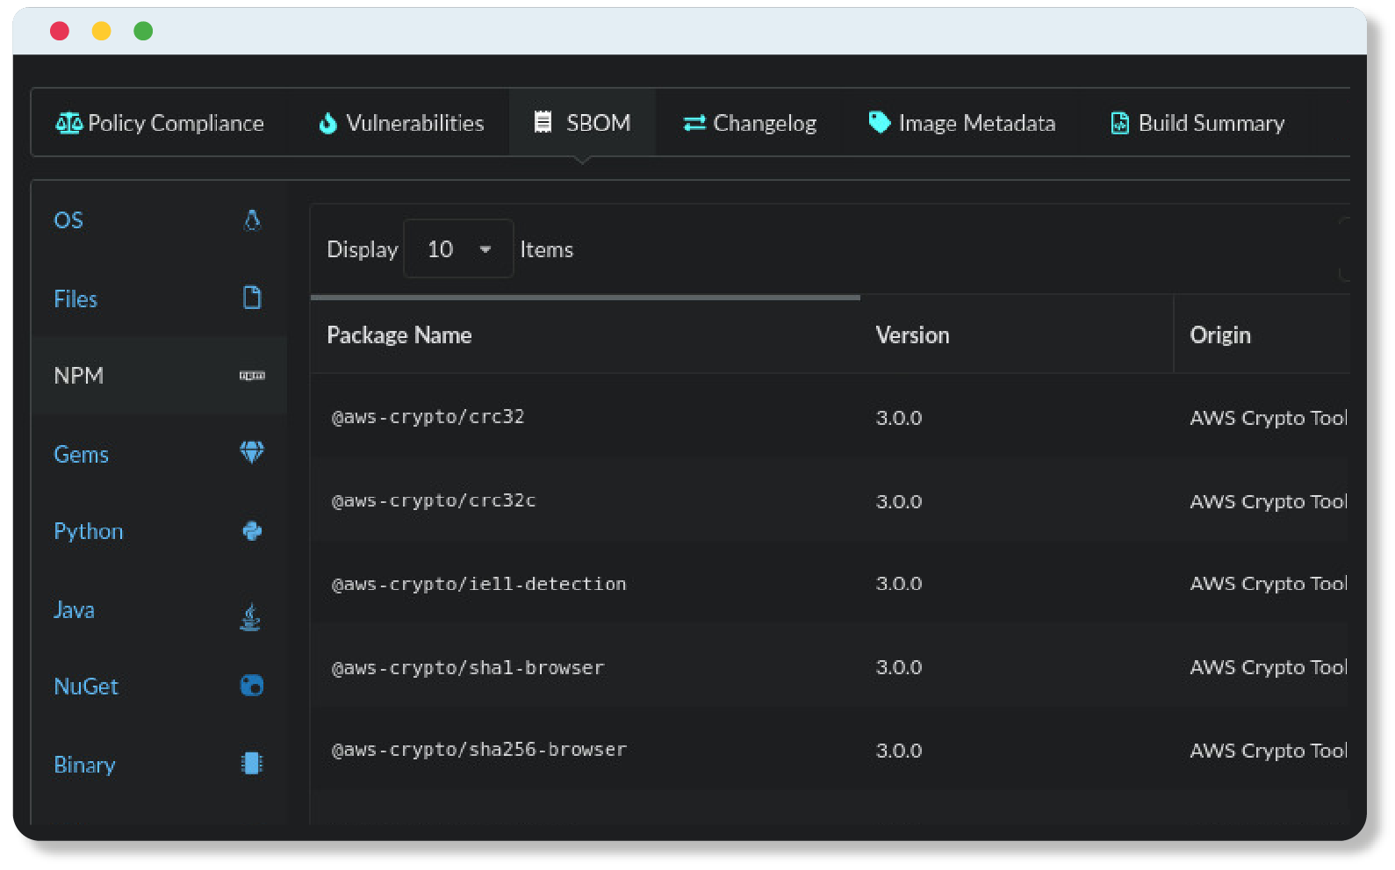Screen dimensions: 1395x870
Task: Click the origin of @aws-crypto/crc32c
Action: click(1269, 501)
